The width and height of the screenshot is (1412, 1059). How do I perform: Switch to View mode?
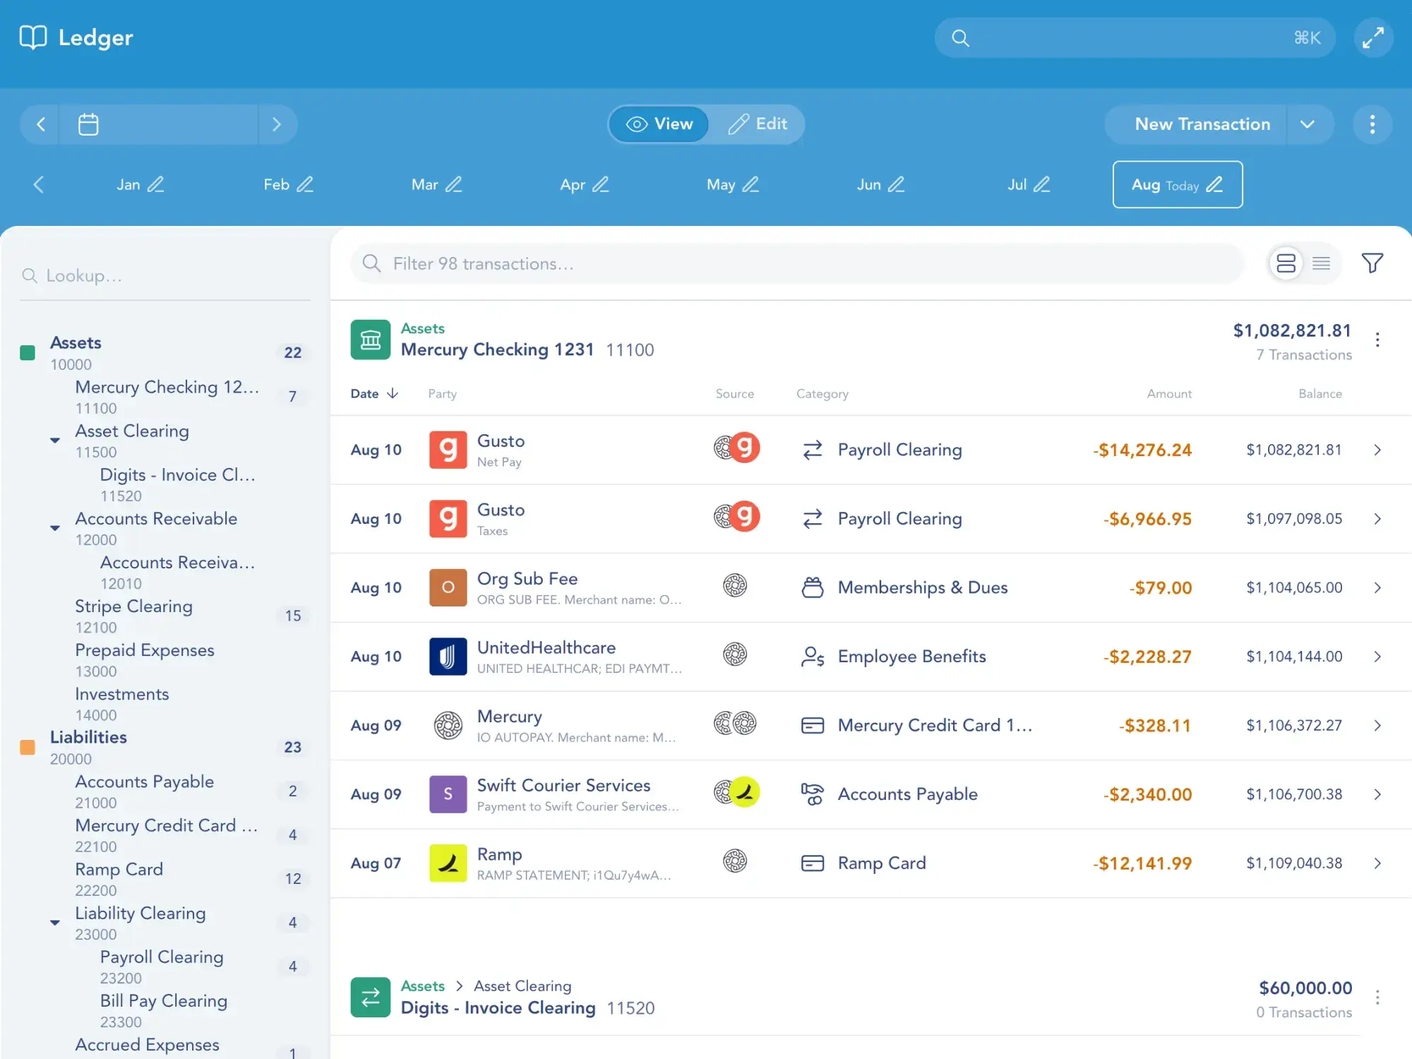click(x=659, y=124)
